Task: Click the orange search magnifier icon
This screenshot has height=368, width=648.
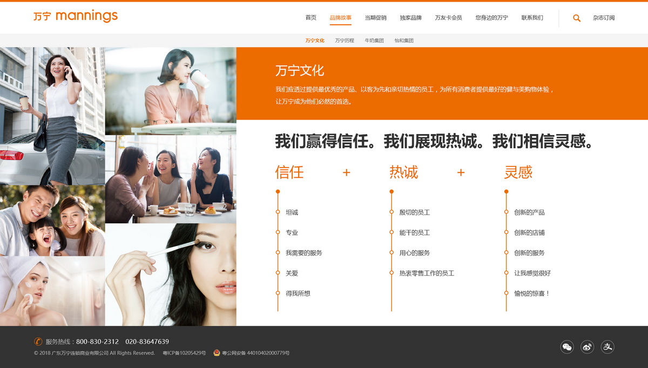Action: [x=577, y=18]
